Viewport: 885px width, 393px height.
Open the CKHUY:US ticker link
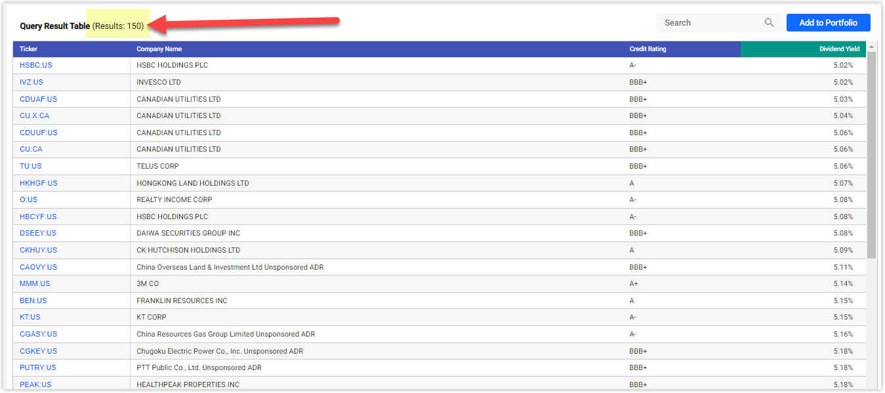click(x=38, y=250)
